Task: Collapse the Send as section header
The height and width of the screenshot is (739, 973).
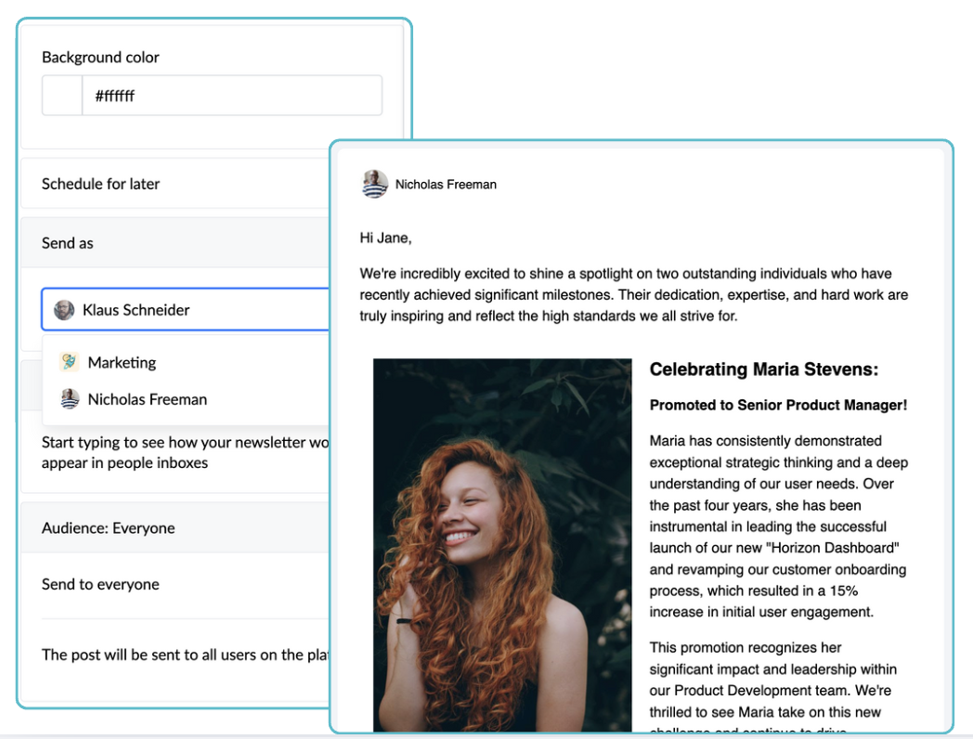Action: 175,243
